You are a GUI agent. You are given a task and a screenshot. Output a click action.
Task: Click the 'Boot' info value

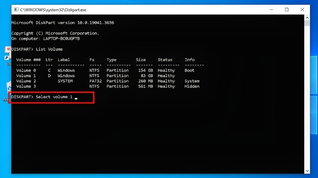click(190, 70)
